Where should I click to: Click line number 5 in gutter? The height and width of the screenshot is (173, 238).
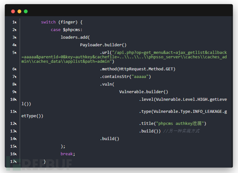[14, 53]
